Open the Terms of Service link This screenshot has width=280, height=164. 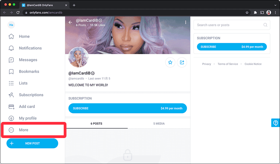228,64
